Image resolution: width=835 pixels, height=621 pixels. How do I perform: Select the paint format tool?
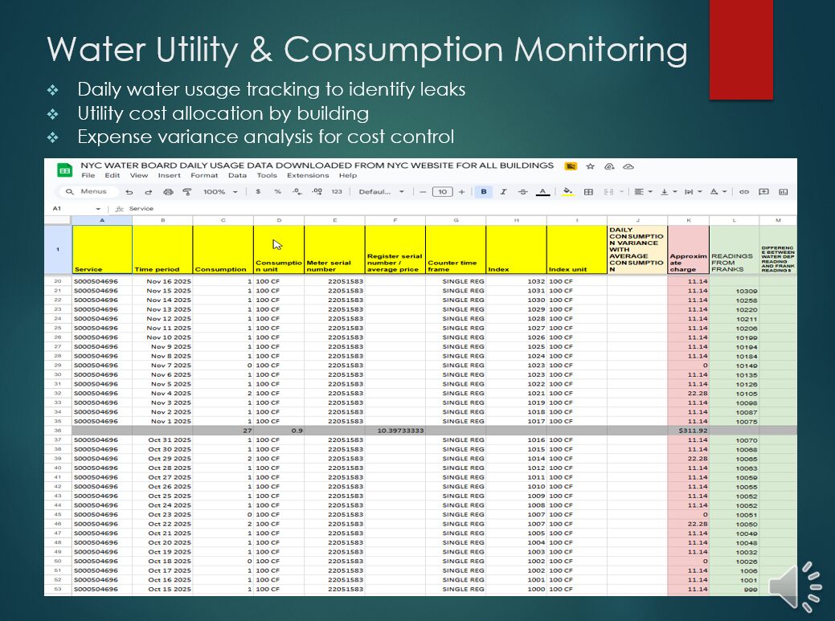(187, 192)
